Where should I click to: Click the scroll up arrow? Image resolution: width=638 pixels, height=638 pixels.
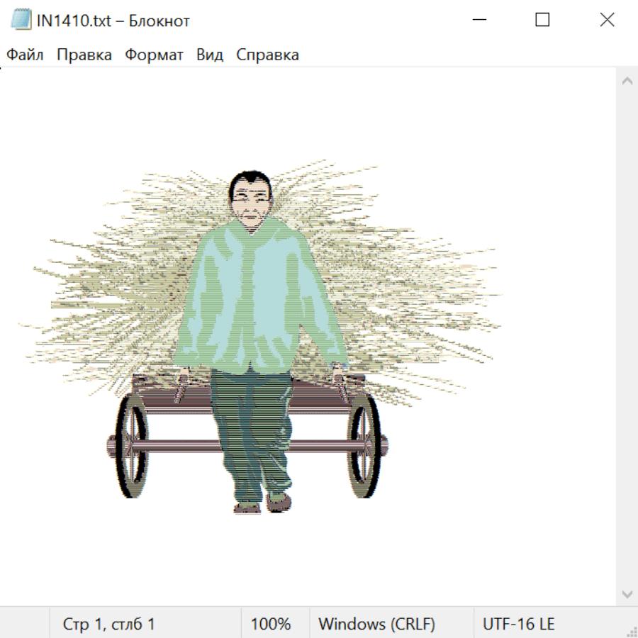627,82
